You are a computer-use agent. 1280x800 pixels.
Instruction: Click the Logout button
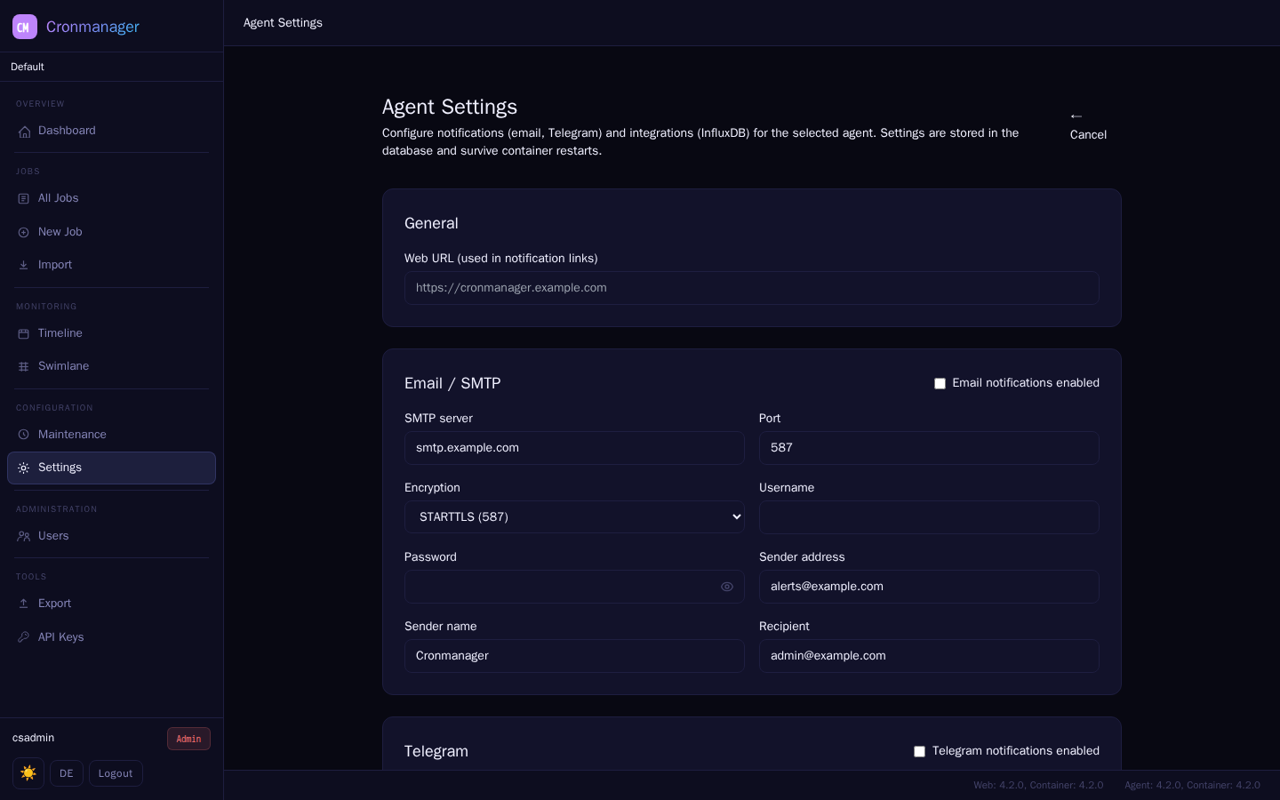(116, 773)
